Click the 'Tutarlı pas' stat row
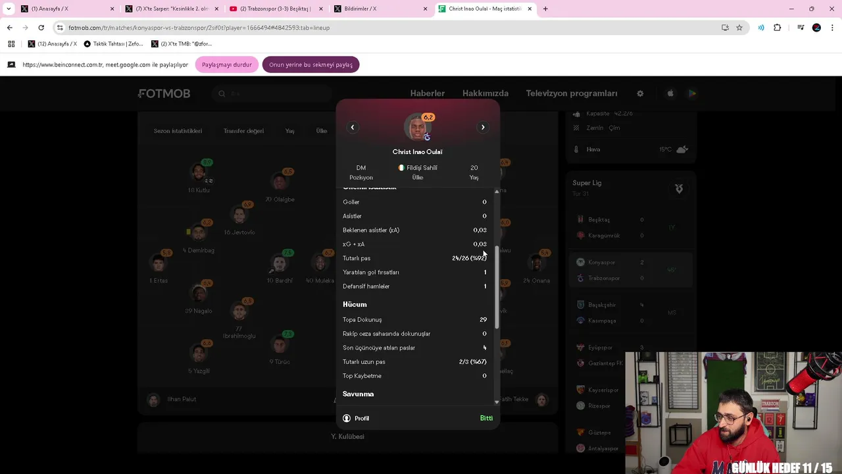842x474 pixels. pos(414,258)
